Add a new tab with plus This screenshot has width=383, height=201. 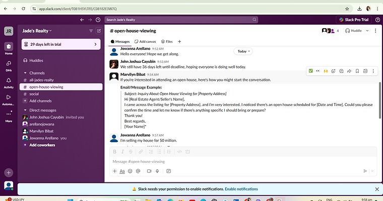(179, 42)
